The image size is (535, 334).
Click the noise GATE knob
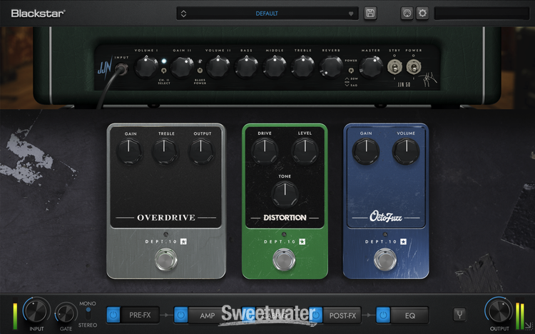[x=66, y=313]
